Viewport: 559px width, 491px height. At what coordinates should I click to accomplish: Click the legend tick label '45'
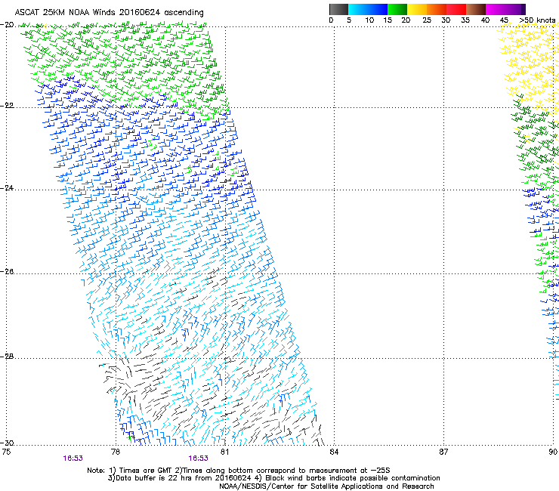click(504, 20)
